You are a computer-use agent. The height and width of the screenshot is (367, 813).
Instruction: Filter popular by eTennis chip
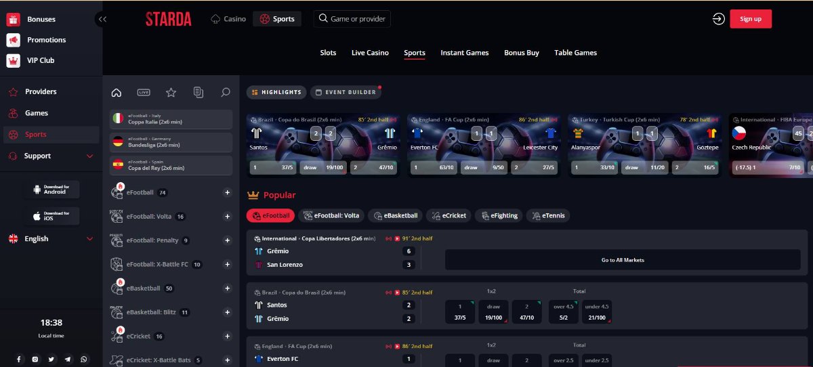548,215
